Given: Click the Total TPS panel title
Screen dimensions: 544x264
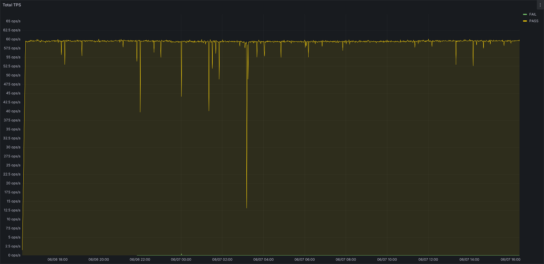Looking at the screenshot, I should pyautogui.click(x=12, y=5).
